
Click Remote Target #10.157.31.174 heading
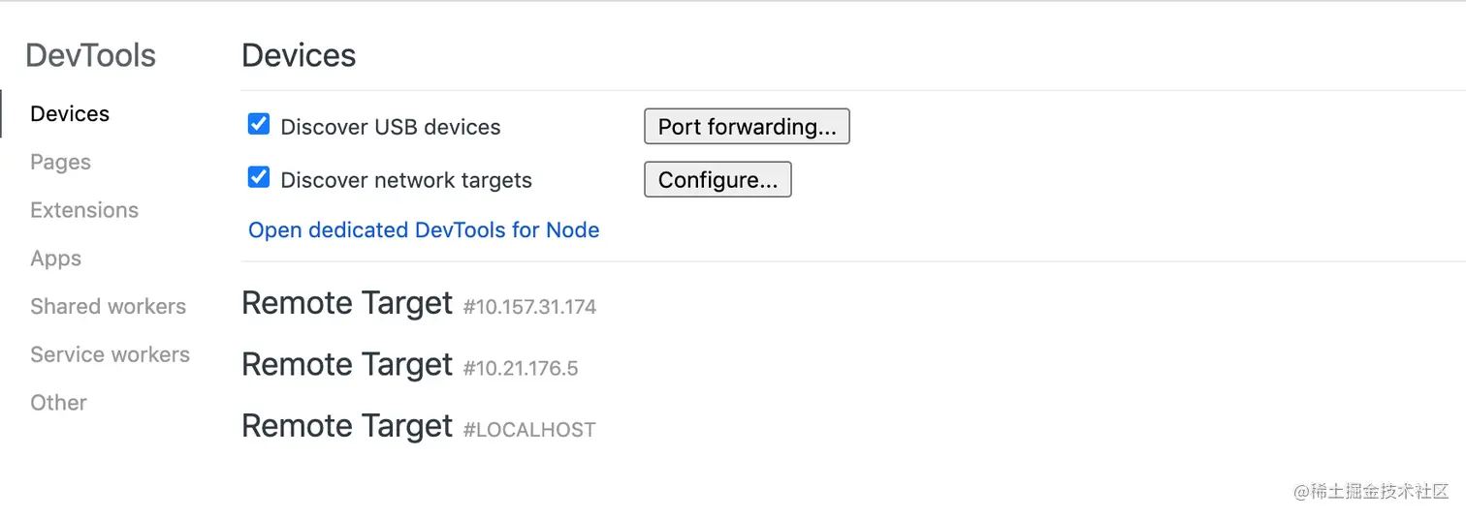tap(418, 304)
